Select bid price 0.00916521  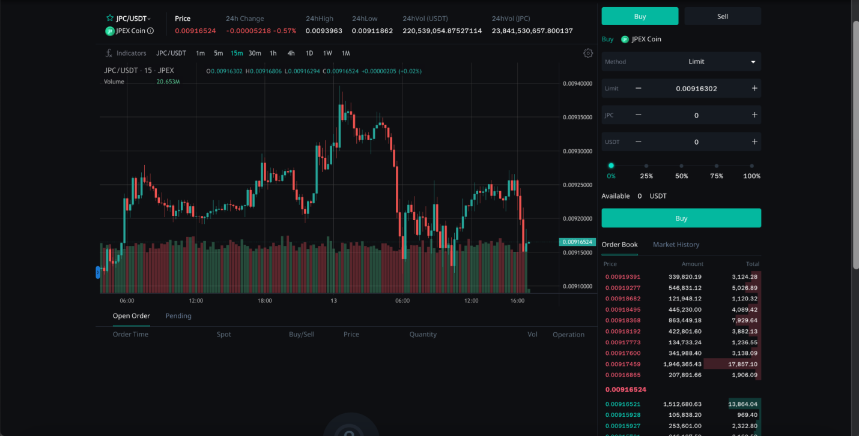click(622, 404)
